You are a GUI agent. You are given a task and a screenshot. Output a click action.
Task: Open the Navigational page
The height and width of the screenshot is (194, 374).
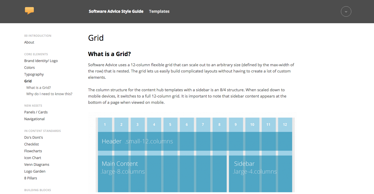[34, 119]
